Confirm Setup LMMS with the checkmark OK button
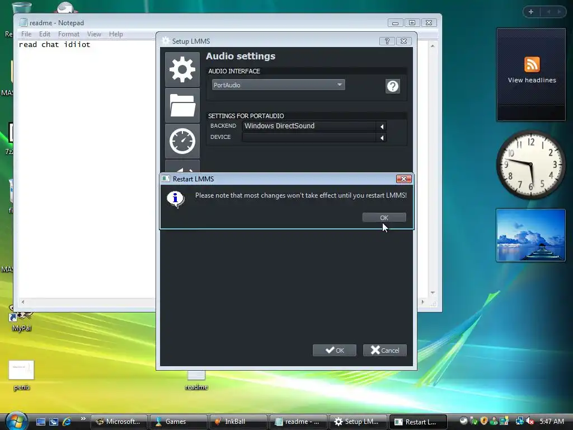Screen dimensions: 573x430 click(x=335, y=350)
